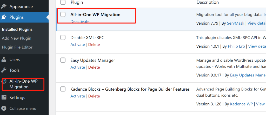
Task: Click the Tools wrench icon
Action: click(4, 70)
